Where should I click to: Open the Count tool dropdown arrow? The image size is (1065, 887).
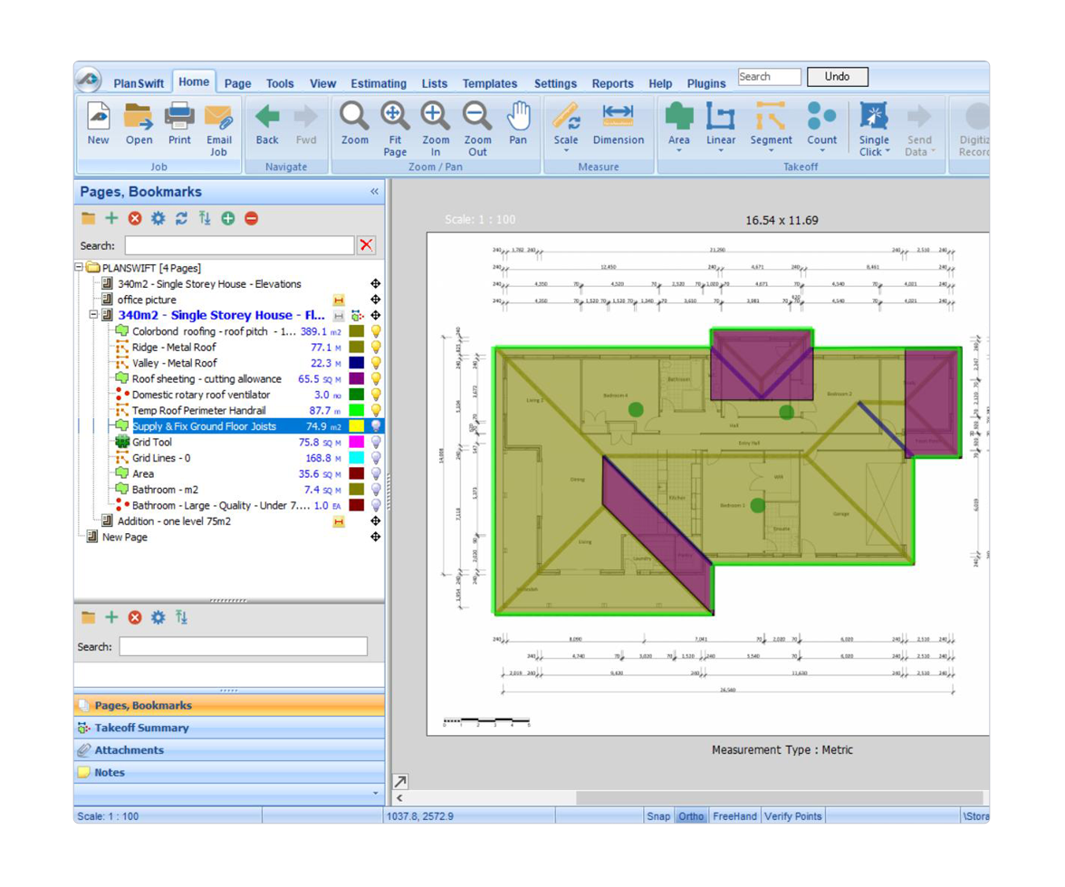coord(822,150)
